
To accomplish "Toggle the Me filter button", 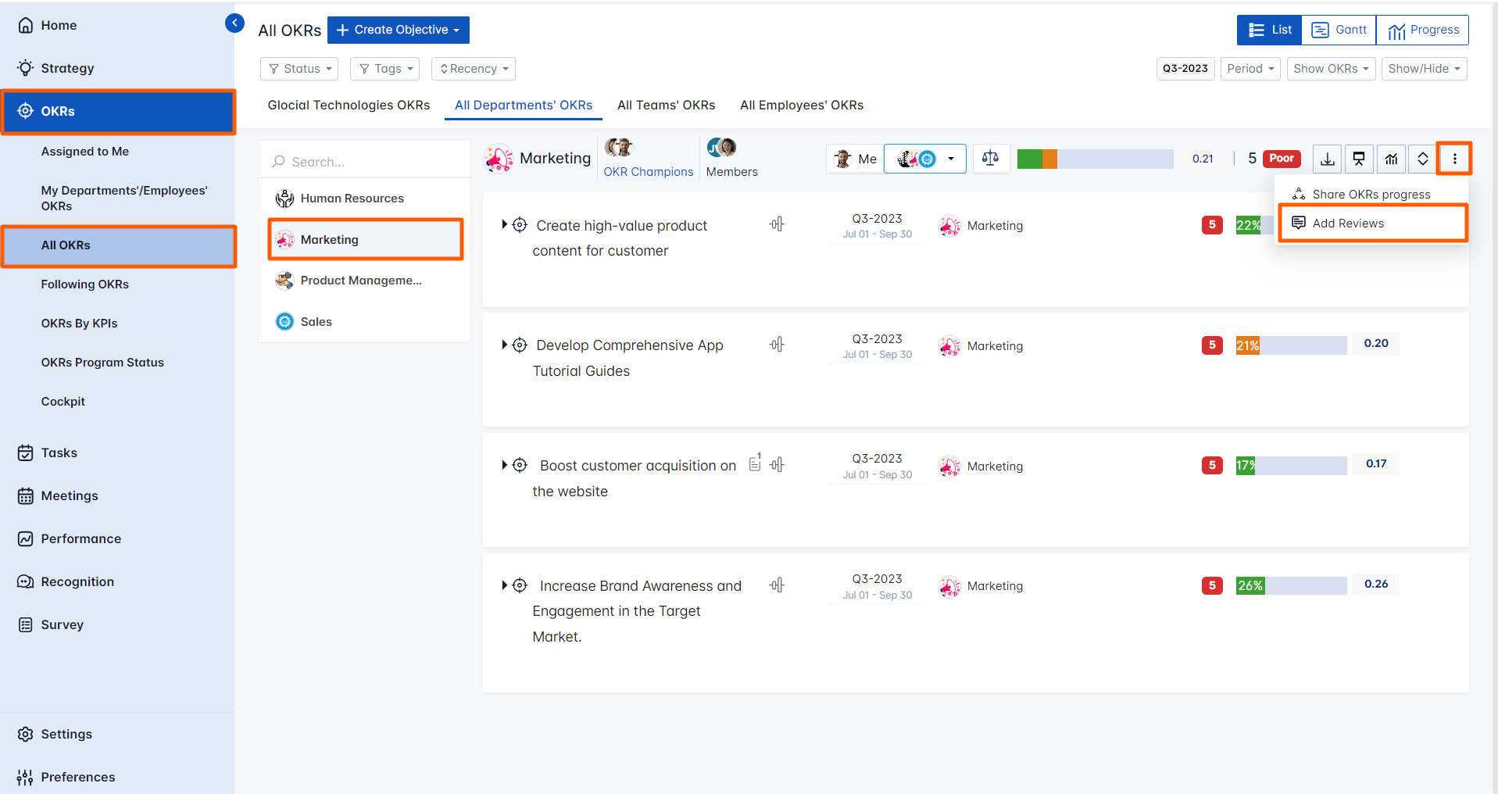I will coord(855,159).
